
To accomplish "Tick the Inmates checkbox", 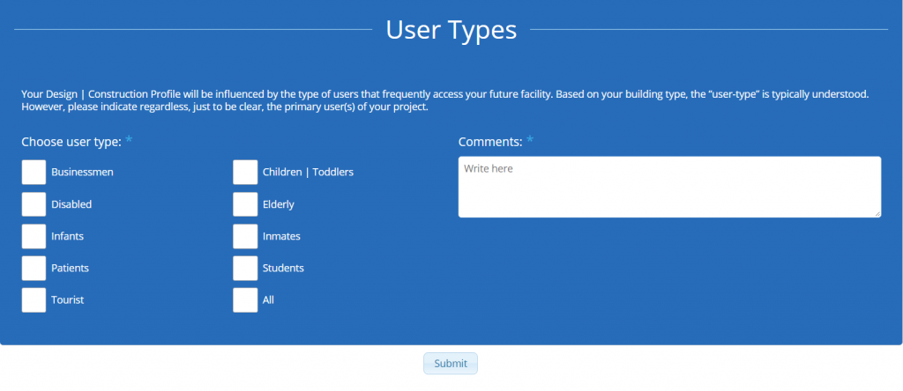I will 245,236.
